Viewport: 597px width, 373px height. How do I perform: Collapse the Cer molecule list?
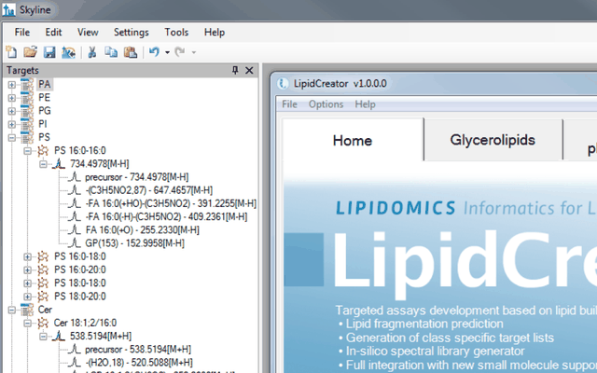tap(12, 311)
